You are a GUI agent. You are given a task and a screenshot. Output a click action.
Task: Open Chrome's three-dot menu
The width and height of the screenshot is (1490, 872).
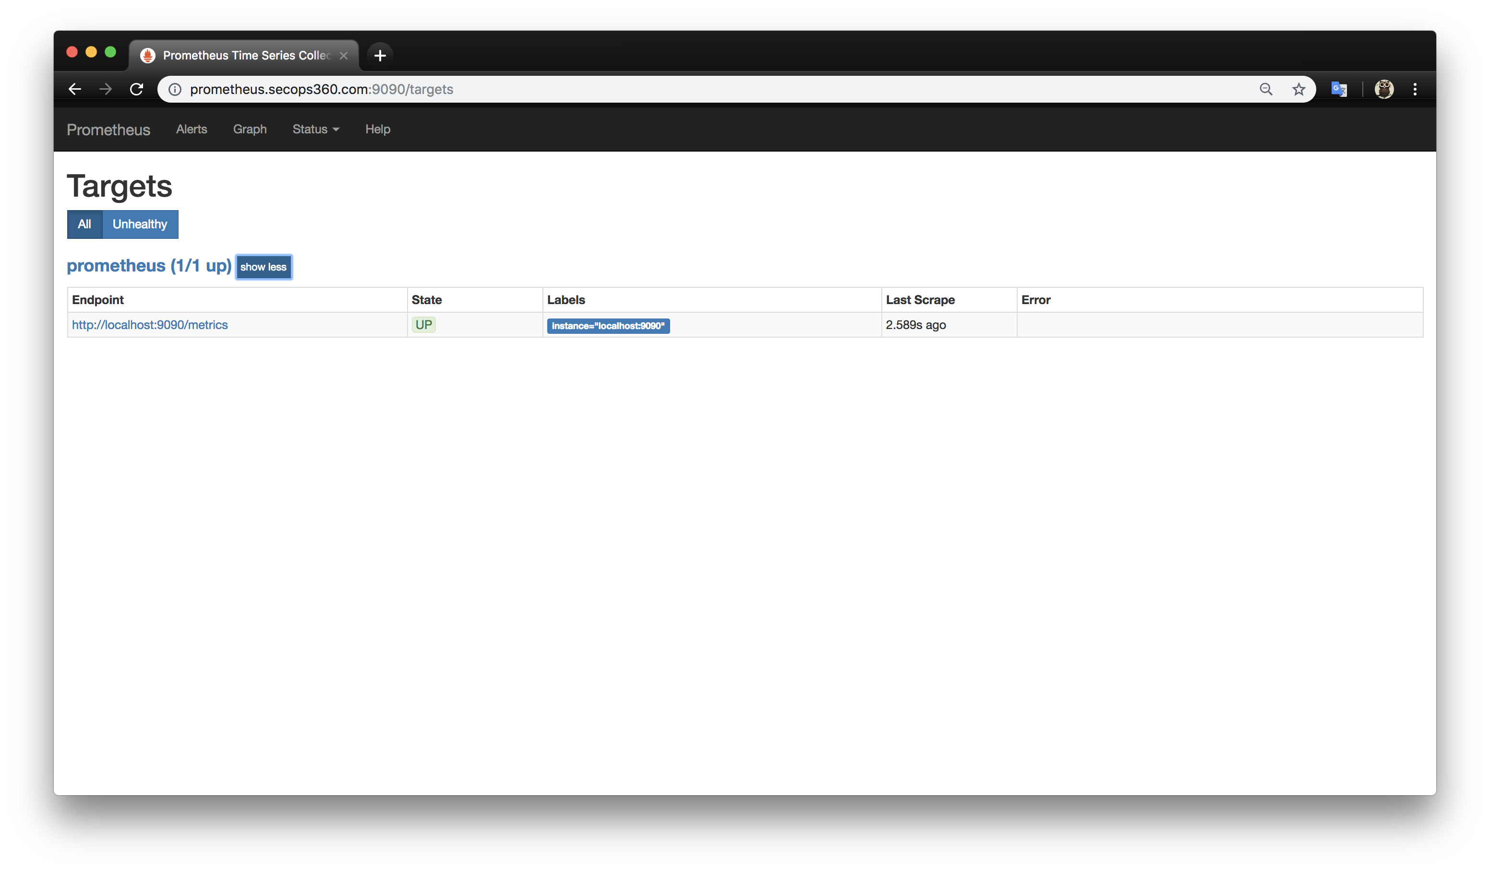click(x=1415, y=89)
